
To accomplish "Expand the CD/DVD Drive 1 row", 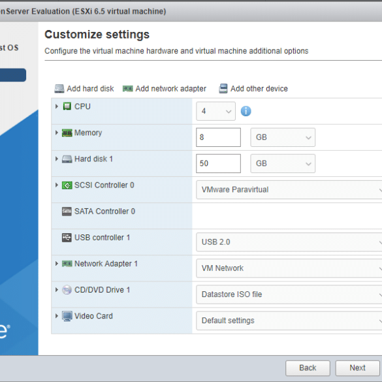I will [57, 290].
